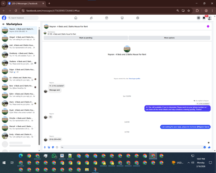Open the purple conversation information icon
Viewport: 216px width, 173px height.
[208, 26]
